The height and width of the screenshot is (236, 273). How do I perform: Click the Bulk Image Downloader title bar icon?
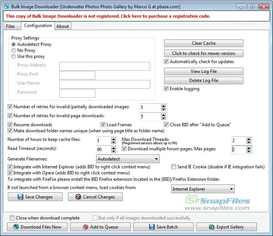[7, 7]
